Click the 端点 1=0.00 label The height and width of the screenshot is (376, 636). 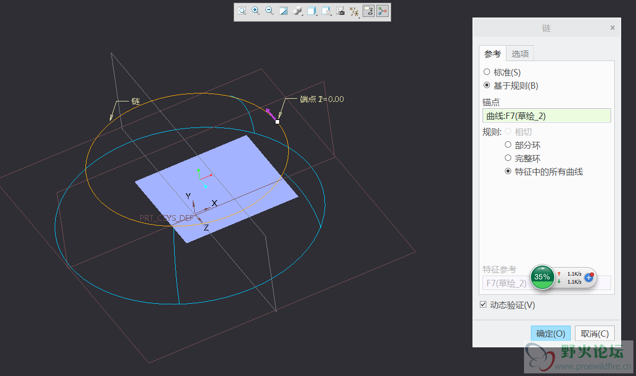click(322, 99)
